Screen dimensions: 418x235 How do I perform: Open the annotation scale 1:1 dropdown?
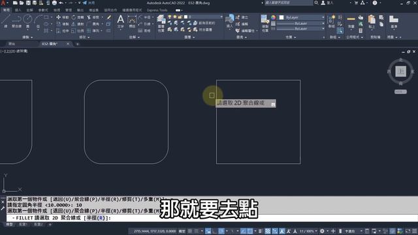pos(309,231)
